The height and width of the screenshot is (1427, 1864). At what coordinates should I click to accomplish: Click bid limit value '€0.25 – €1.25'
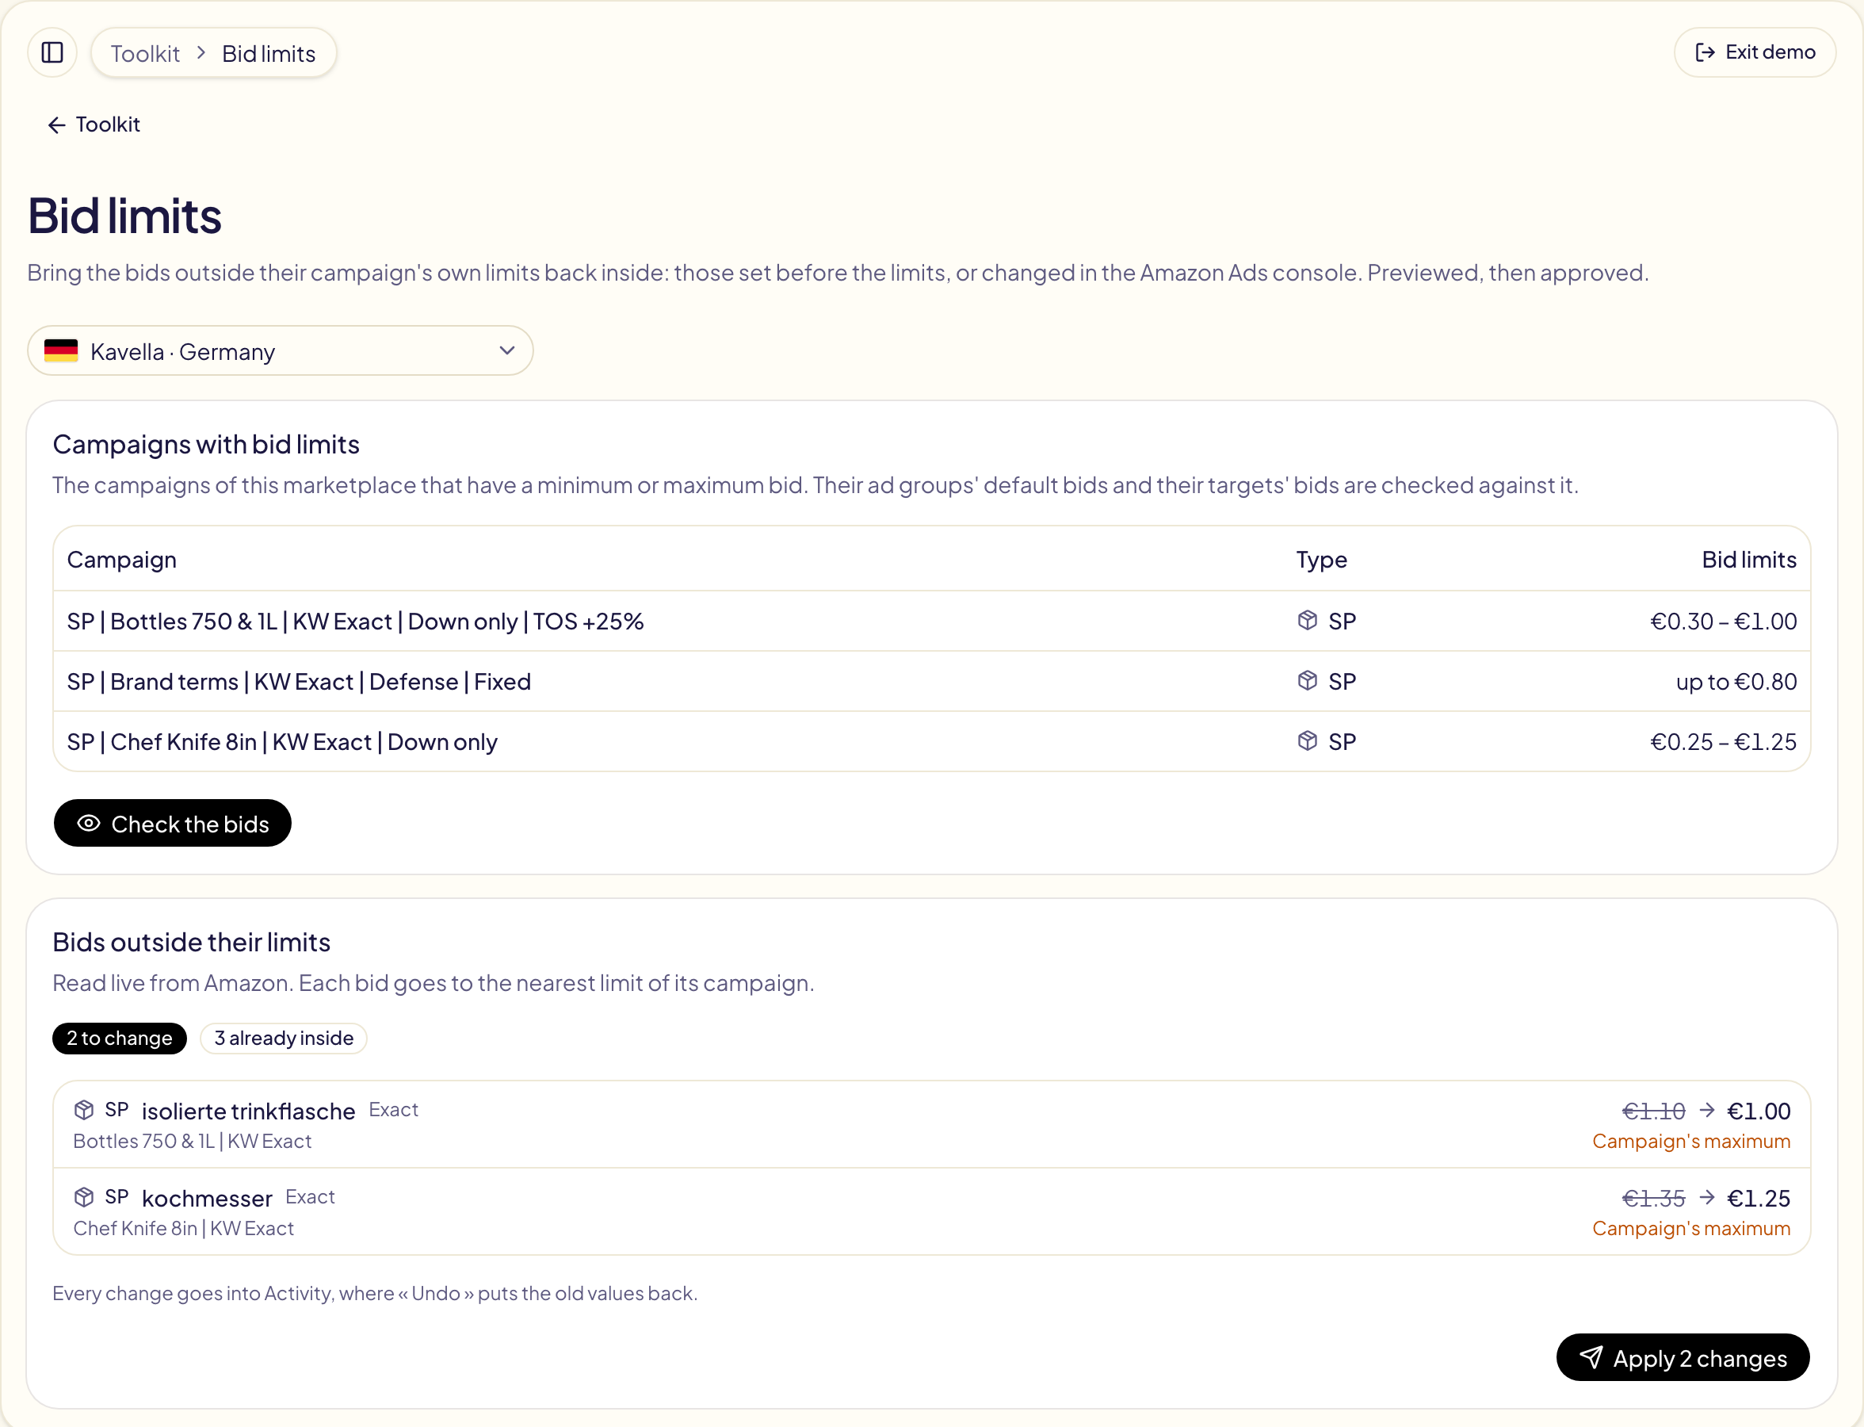tap(1723, 741)
